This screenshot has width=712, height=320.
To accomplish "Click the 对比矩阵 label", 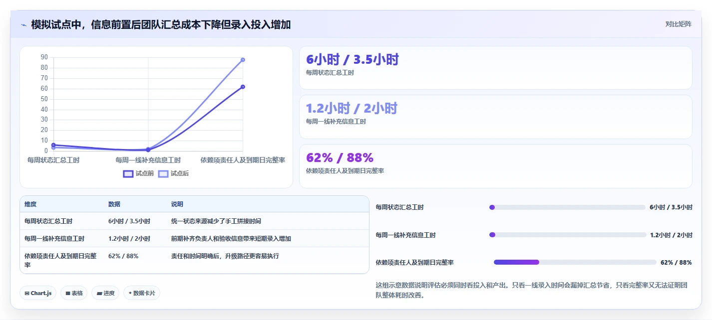I will [679, 24].
